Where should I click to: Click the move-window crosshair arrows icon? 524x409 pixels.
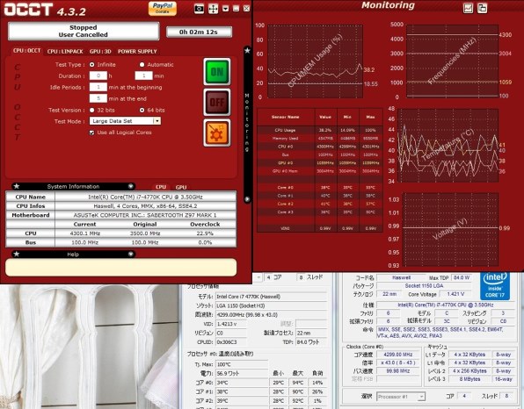(214, 9)
